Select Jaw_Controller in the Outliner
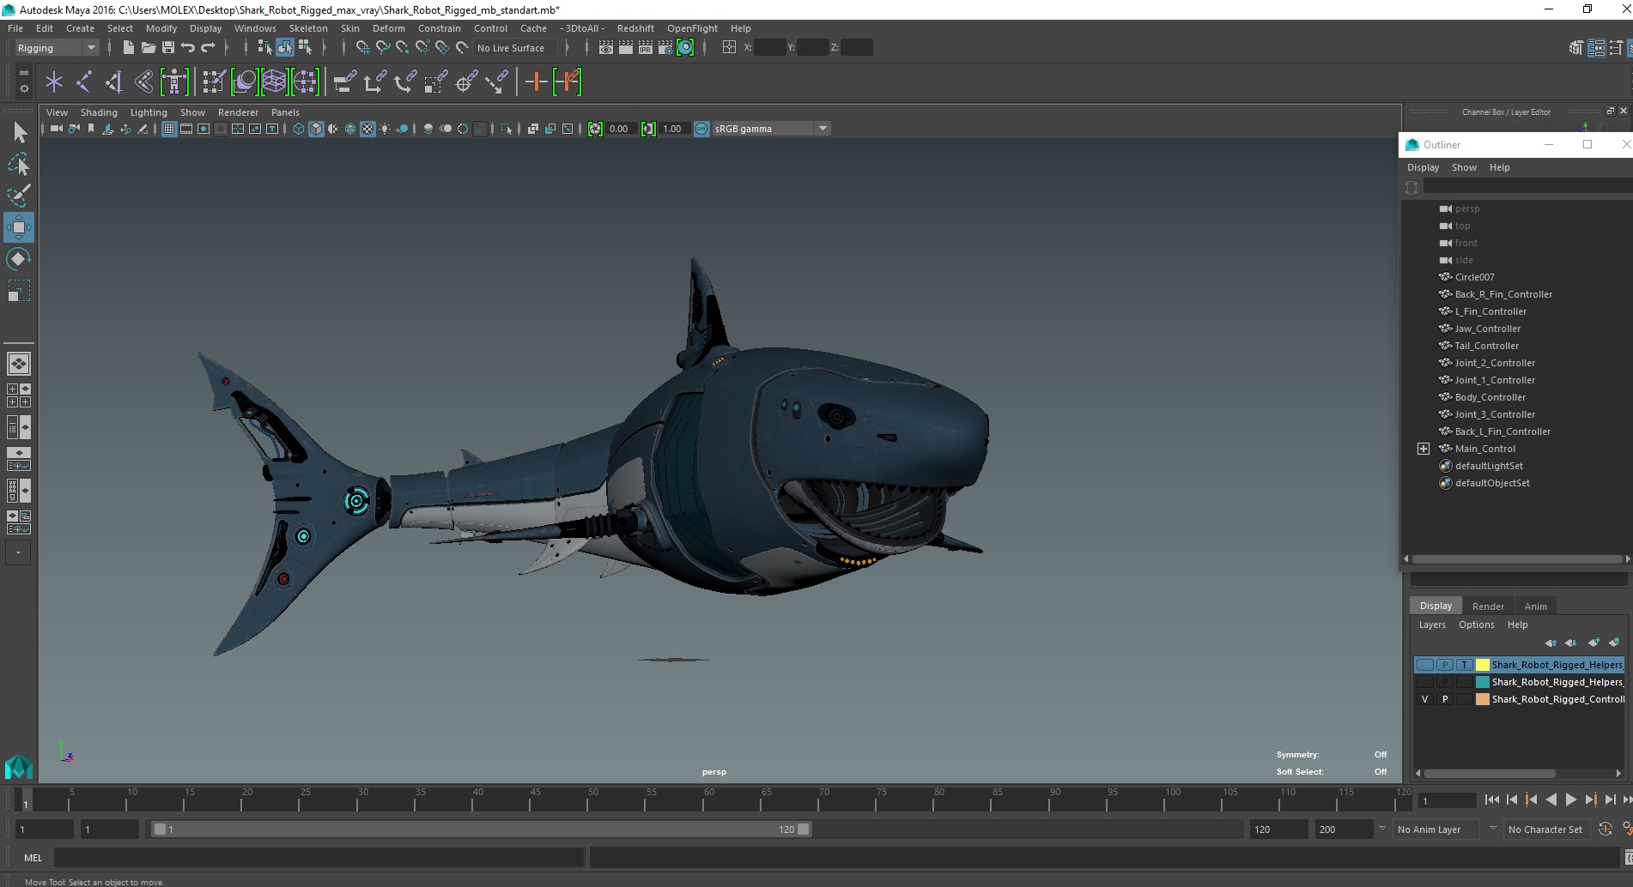The width and height of the screenshot is (1633, 887). click(x=1487, y=329)
